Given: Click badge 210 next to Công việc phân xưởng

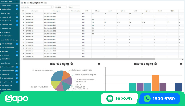Looking at the screenshot, I should click(x=17, y=71).
